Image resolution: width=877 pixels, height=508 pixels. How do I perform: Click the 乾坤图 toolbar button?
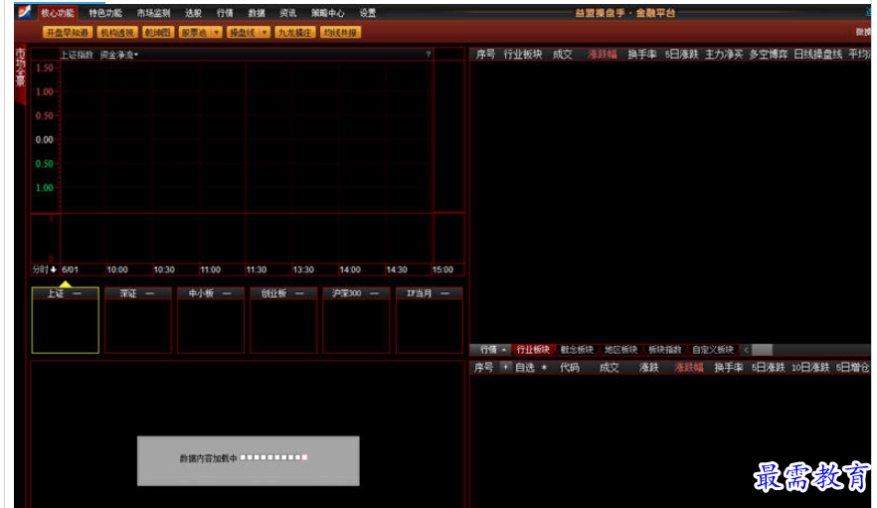[x=158, y=33]
